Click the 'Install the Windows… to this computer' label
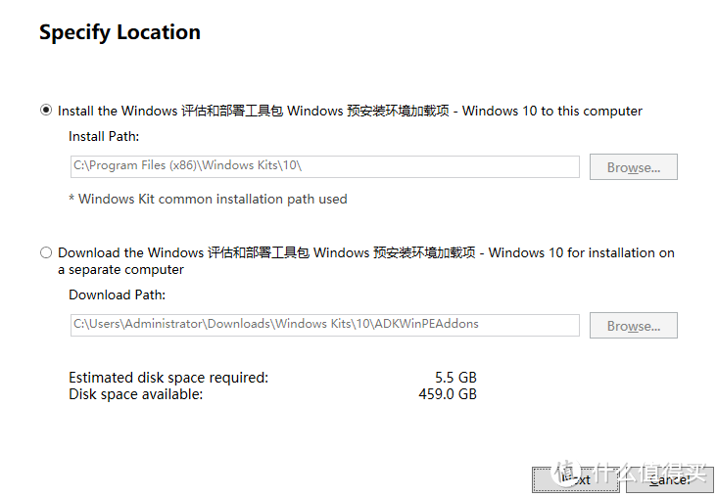 [350, 111]
